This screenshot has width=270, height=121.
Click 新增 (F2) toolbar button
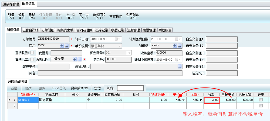tap(11, 16)
